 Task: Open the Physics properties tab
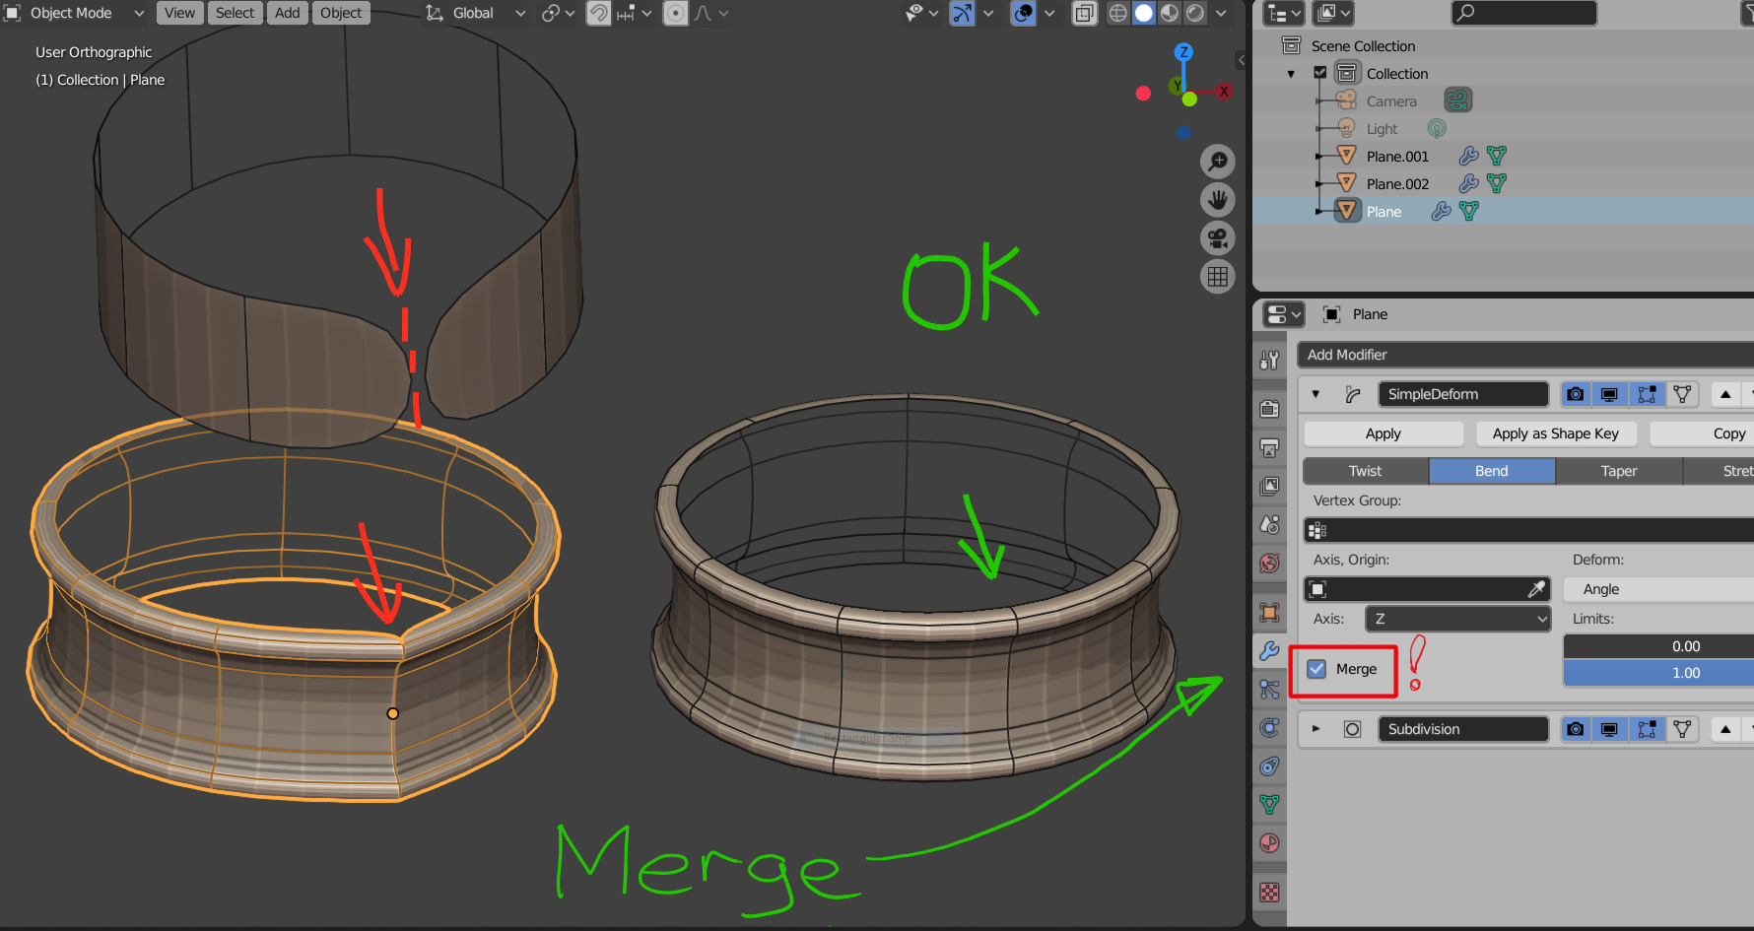point(1270,728)
